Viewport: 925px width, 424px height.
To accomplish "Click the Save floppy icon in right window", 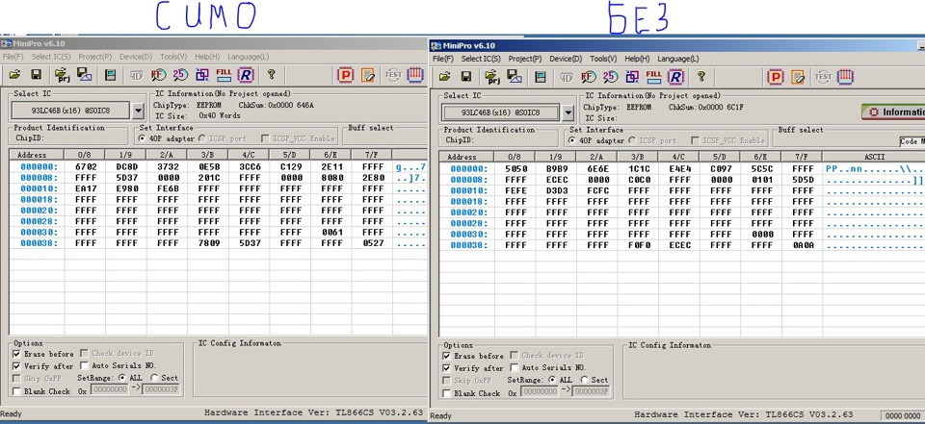I will (x=465, y=77).
